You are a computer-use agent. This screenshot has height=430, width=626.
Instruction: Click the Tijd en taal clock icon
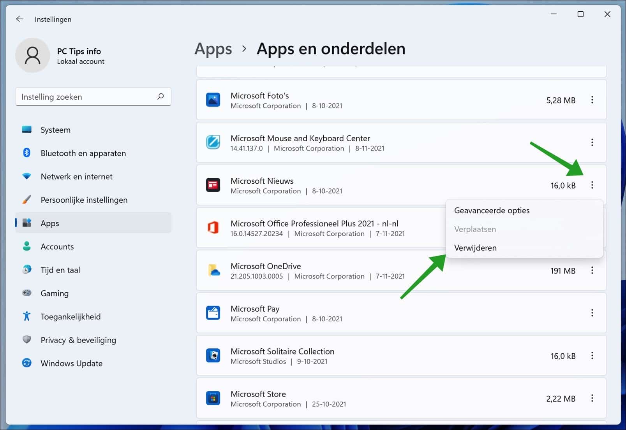[27, 269]
